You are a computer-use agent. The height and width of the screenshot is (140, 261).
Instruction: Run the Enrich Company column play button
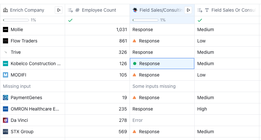59,10
